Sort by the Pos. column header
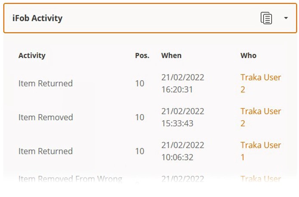Viewport: 299px width, 197px height. 142,55
